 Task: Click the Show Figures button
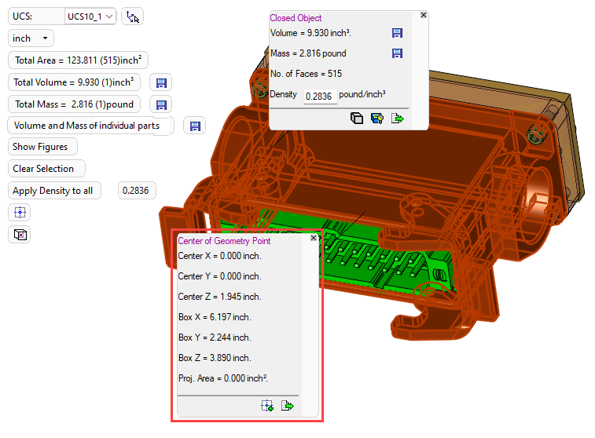42,147
